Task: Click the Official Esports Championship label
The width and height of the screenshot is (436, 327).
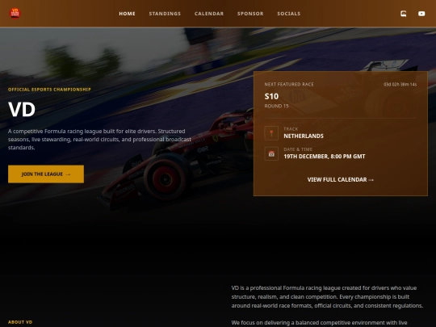Action: tap(49, 90)
